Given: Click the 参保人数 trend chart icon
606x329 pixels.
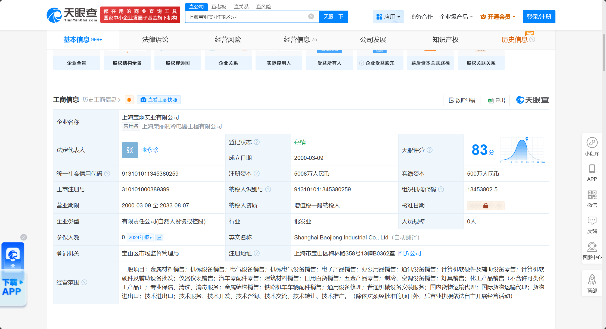Looking at the screenshot, I should [x=159, y=238].
